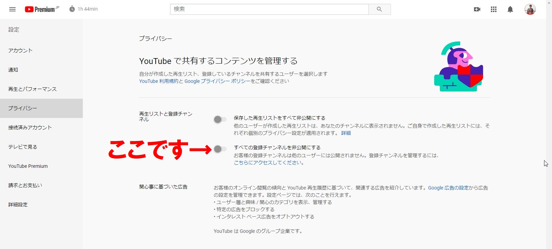Click bullet インタレスト ベース広告をオプトアウトする
The width and height of the screenshot is (552, 249).
click(x=264, y=217)
